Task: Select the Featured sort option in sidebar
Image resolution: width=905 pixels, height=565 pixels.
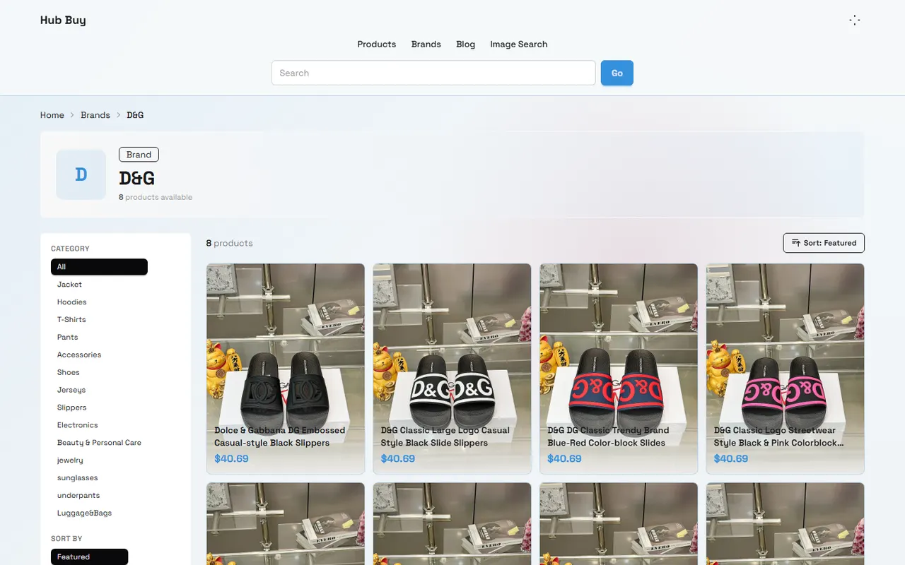Action: (x=89, y=557)
